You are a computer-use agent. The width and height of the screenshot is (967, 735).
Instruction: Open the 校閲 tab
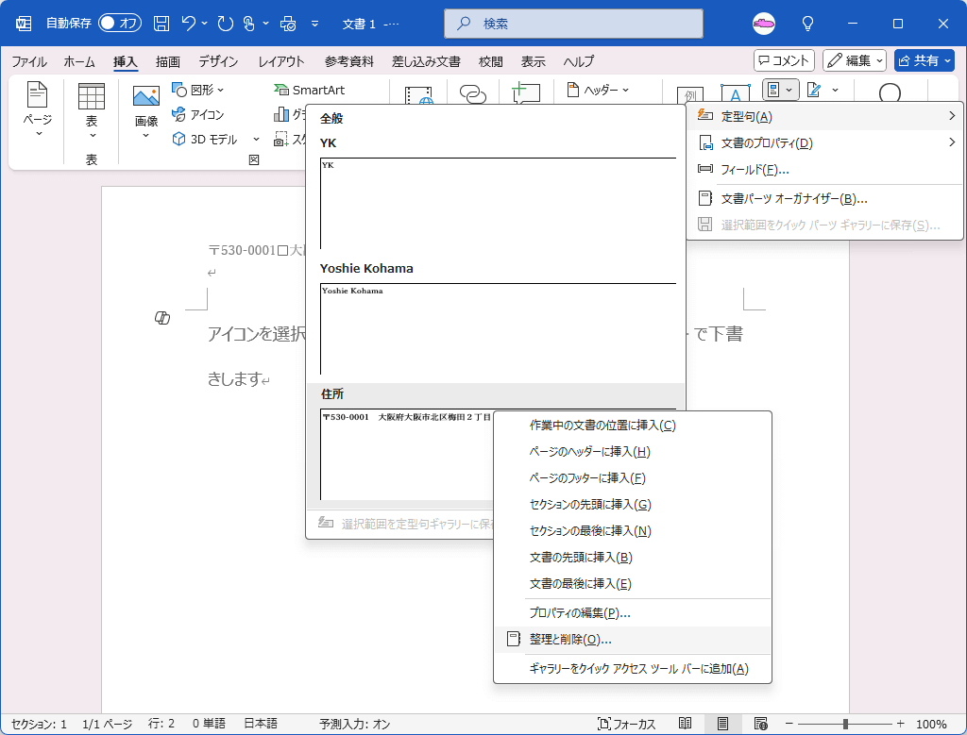491,61
